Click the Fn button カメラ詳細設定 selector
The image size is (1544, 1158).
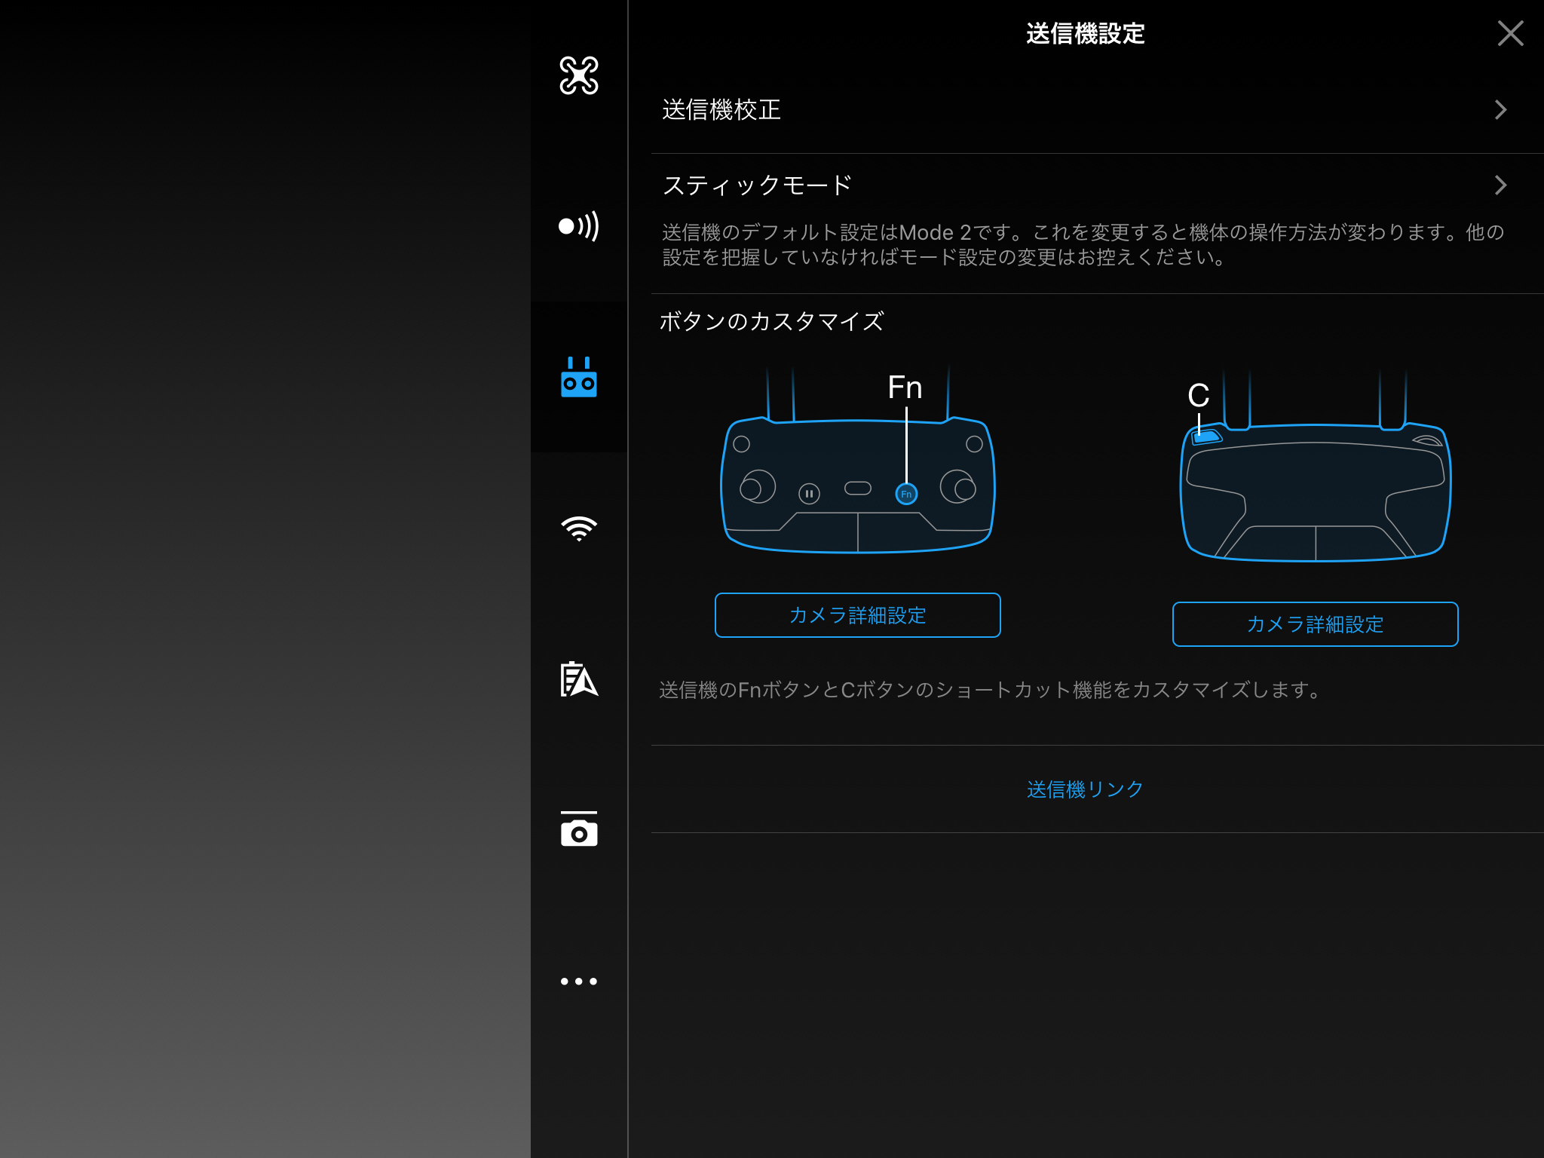click(857, 615)
